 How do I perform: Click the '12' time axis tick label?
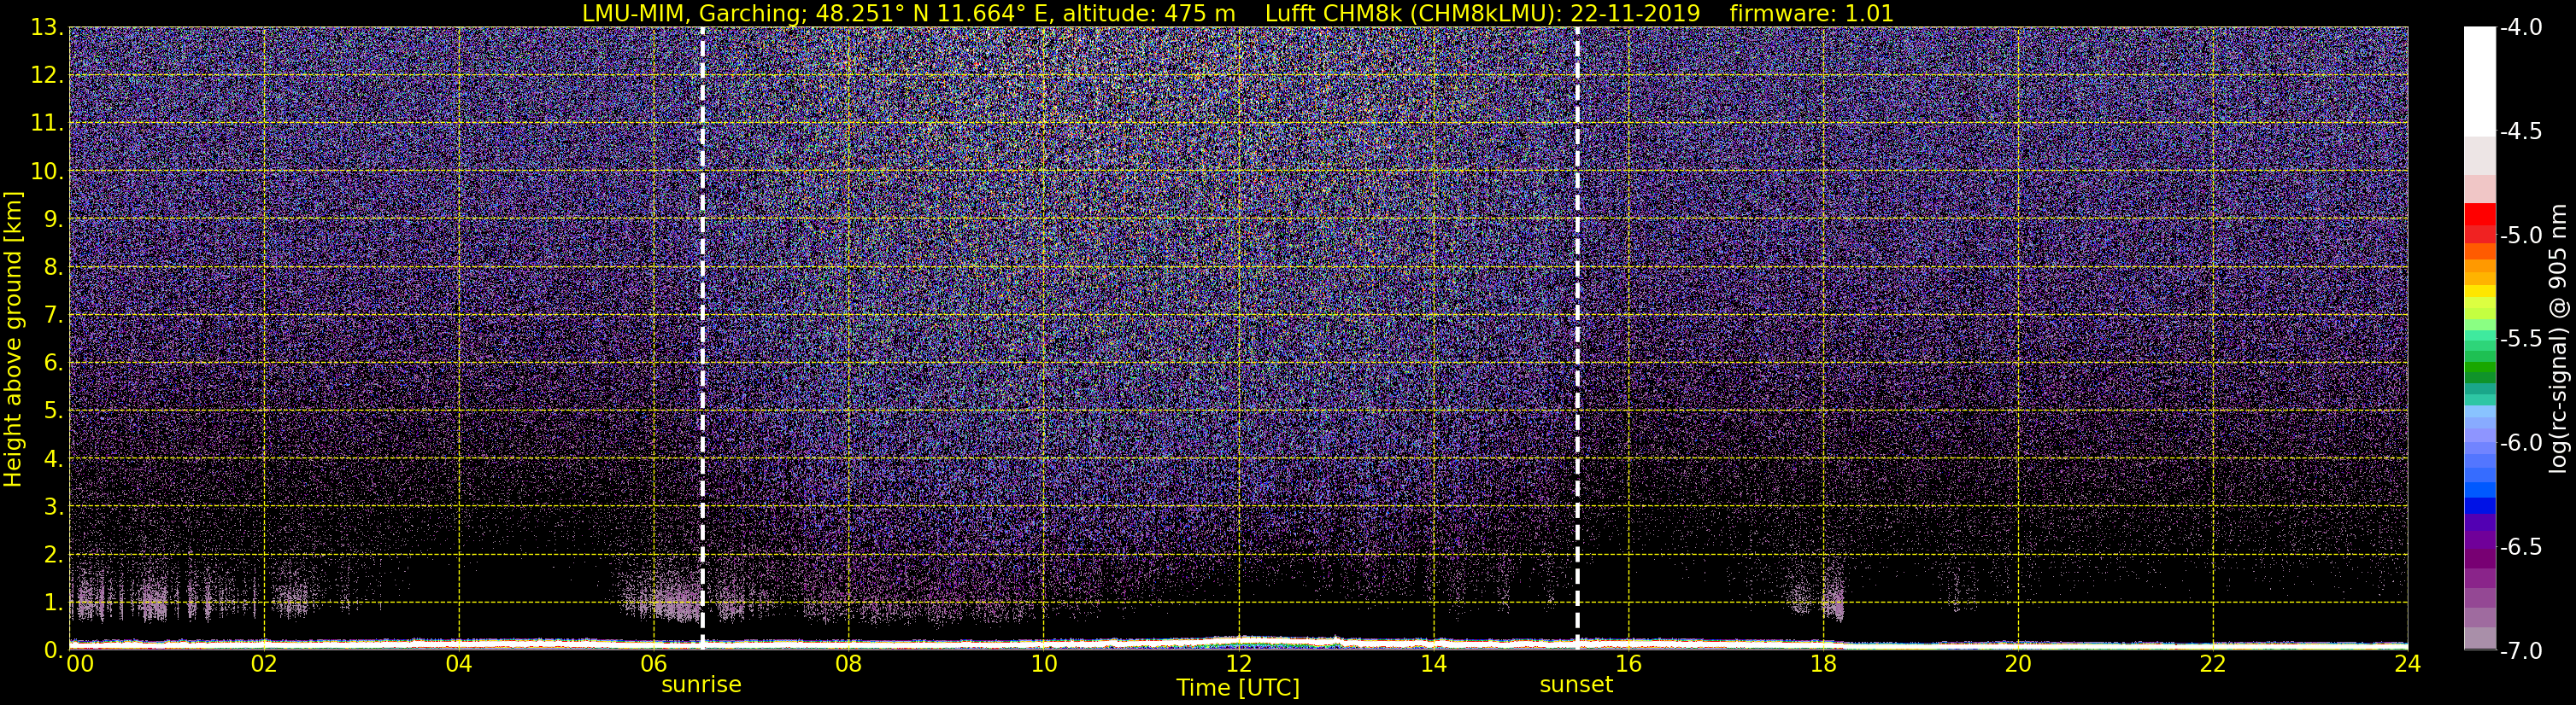coord(1238,664)
